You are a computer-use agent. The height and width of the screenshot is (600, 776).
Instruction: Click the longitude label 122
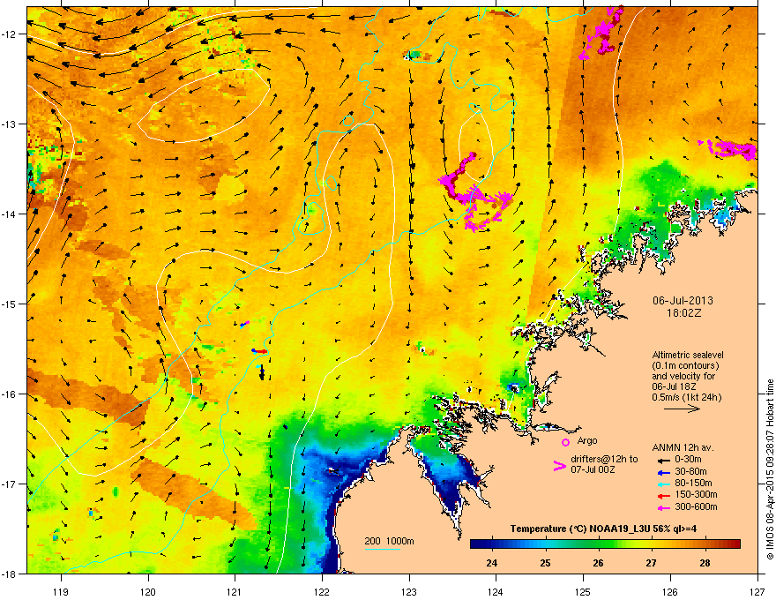coord(322,592)
